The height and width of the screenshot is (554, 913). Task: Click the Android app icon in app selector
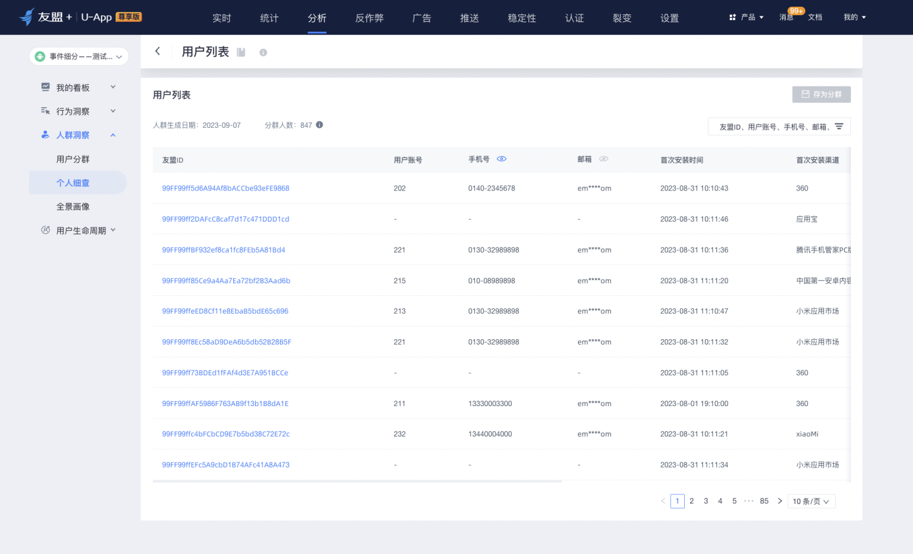click(x=40, y=57)
